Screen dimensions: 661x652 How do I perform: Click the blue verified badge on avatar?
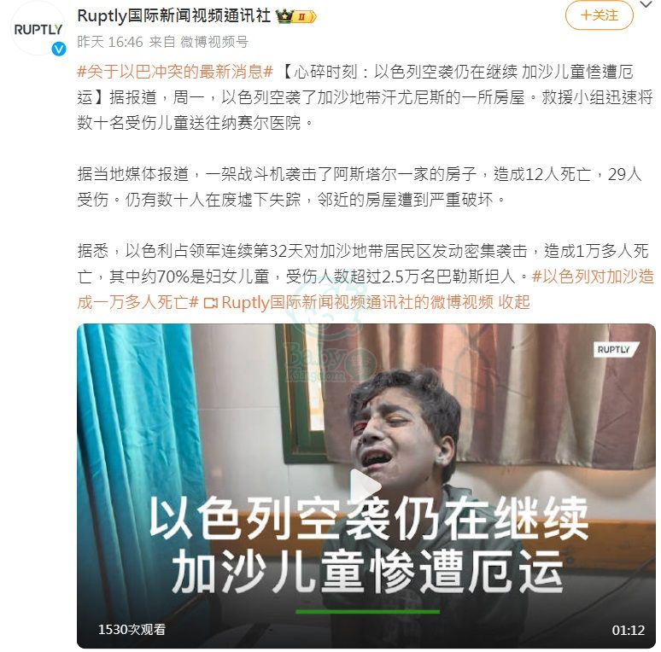(x=59, y=49)
